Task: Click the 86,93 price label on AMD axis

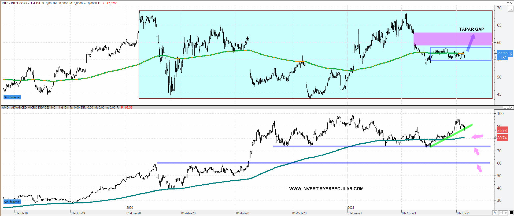Action: (x=502, y=131)
